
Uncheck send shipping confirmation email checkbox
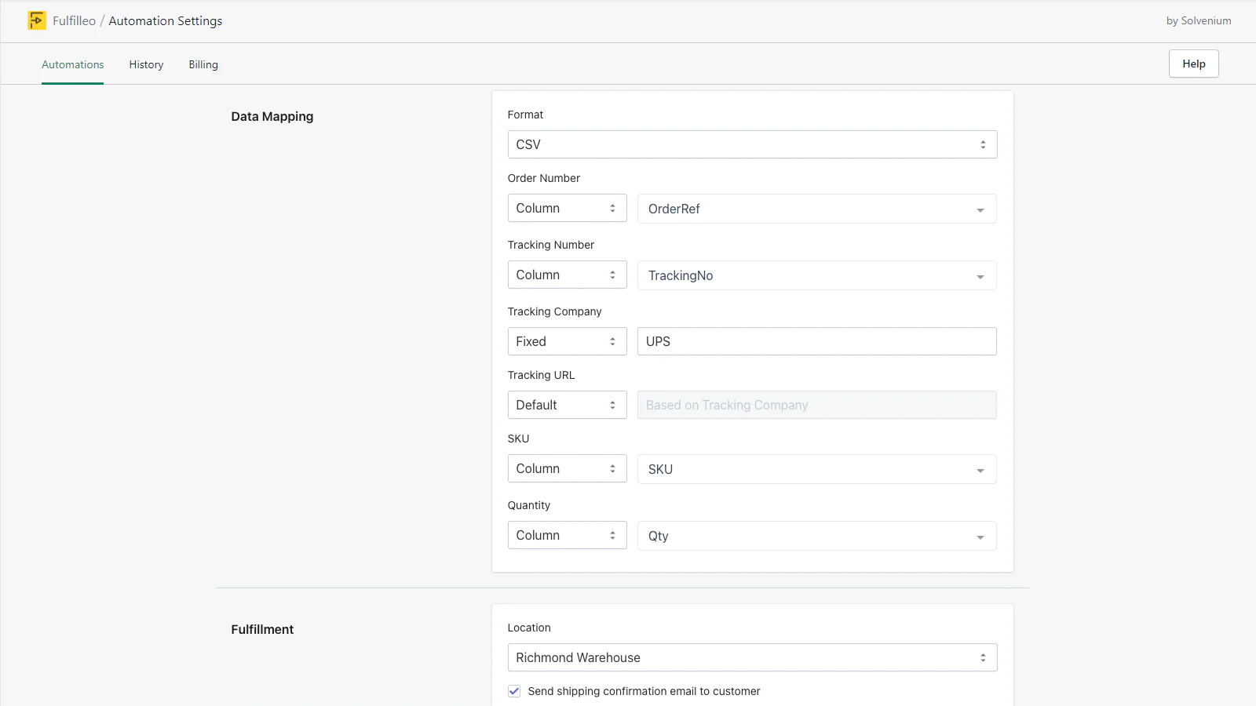click(x=514, y=691)
